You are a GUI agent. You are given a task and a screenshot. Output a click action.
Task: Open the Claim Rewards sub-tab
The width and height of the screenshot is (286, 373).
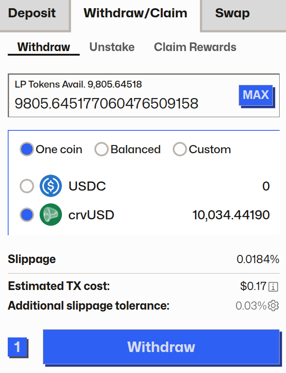(x=195, y=47)
